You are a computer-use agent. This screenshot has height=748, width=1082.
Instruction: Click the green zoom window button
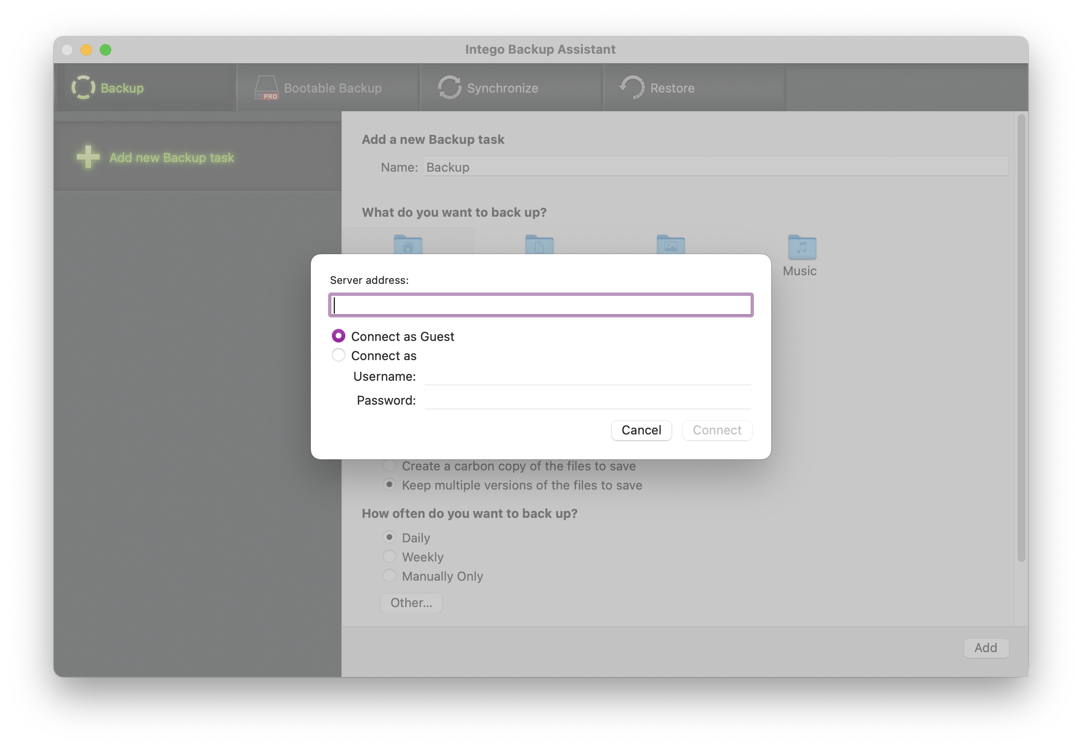(x=106, y=50)
